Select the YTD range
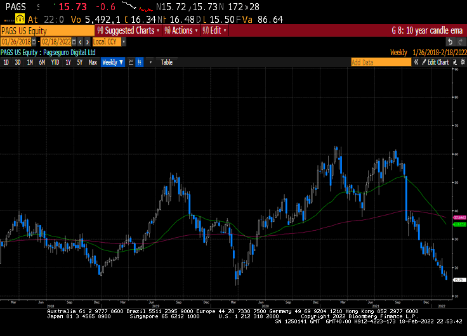The height and width of the screenshot is (336, 467). (x=55, y=62)
